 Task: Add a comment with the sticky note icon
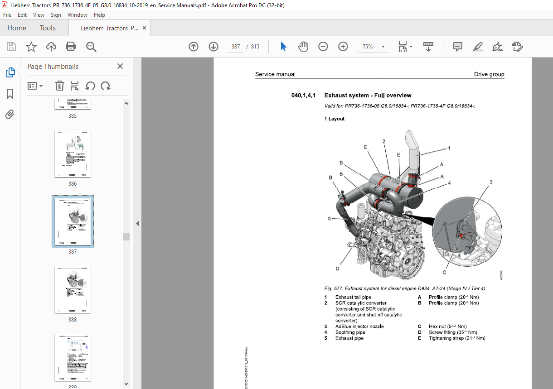coord(458,47)
